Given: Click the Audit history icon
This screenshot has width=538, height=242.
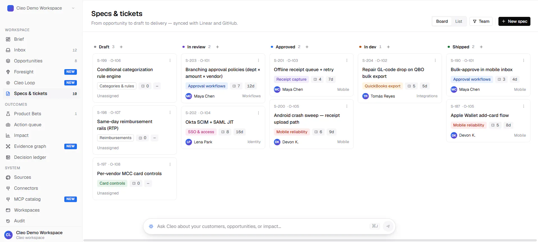Looking at the screenshot, I should (x=8, y=221).
